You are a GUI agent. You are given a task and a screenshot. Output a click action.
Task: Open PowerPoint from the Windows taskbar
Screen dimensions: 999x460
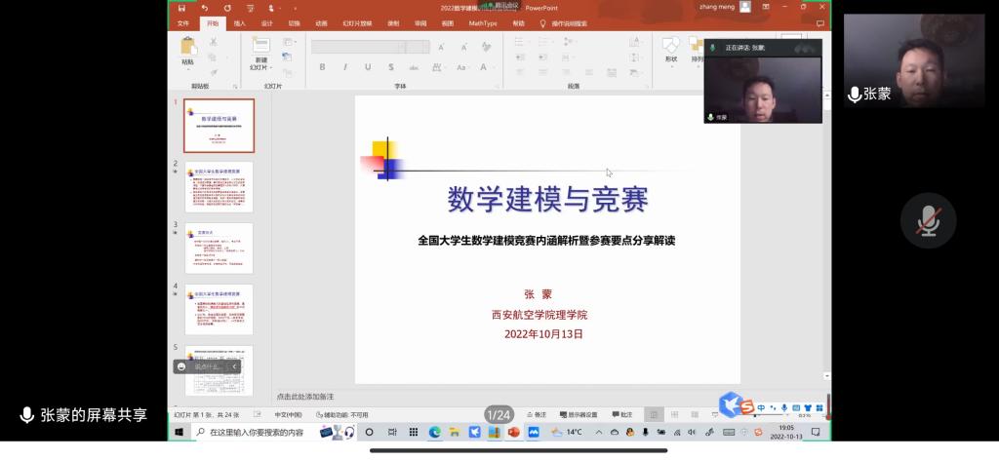pos(513,432)
